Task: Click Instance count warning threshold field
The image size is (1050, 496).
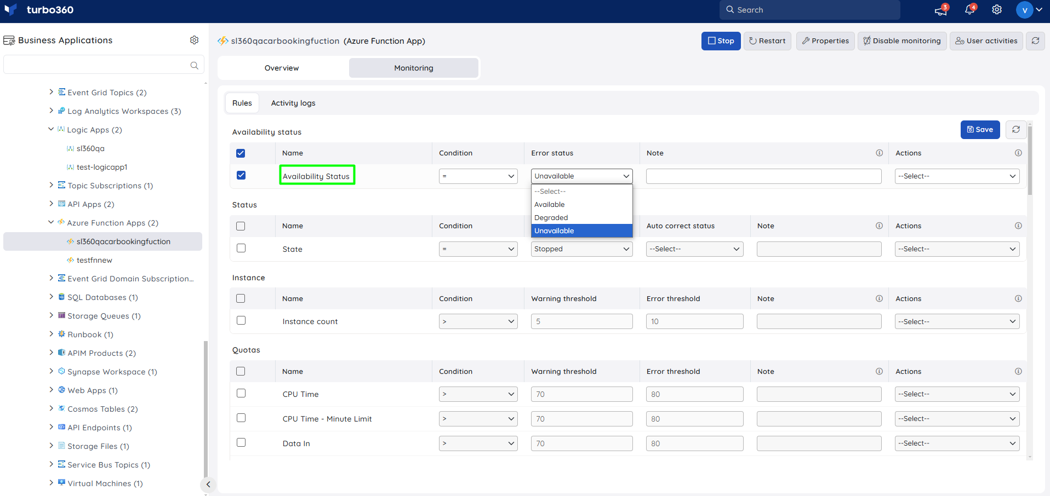Action: (x=581, y=321)
